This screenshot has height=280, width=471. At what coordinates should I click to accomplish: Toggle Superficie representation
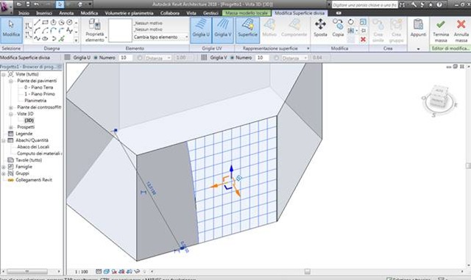(x=247, y=30)
